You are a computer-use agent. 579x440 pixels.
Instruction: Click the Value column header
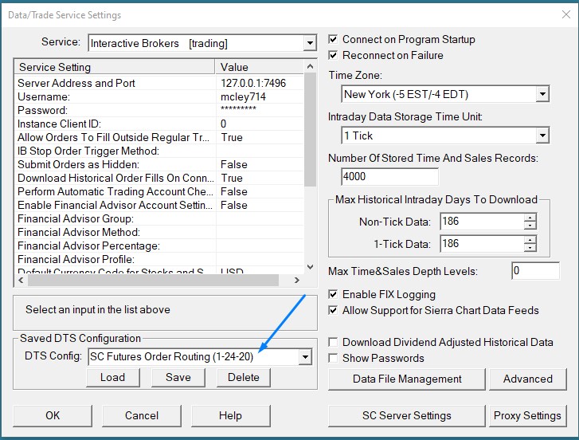260,67
